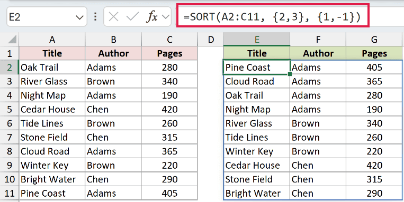The height and width of the screenshot is (202, 404).
Task: Click the Cancel (X) icon in formula bar
Action: point(114,17)
